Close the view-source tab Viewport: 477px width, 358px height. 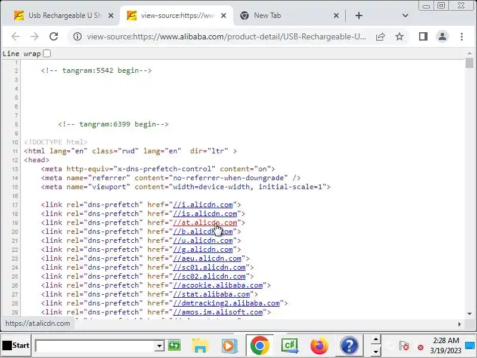click(x=224, y=16)
